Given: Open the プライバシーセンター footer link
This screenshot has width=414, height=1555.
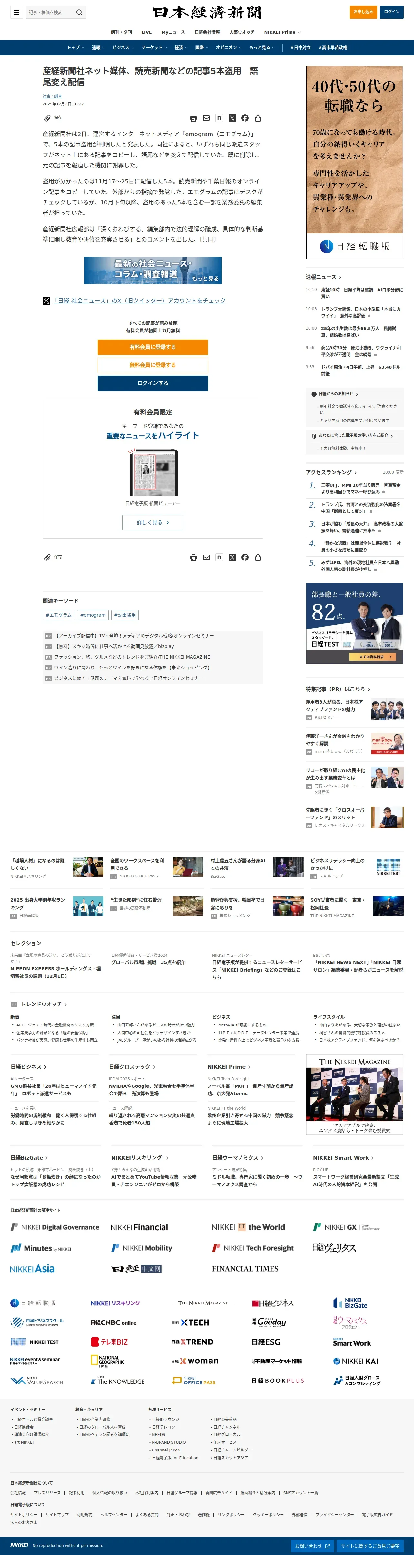Looking at the screenshot, I should [334, 1515].
